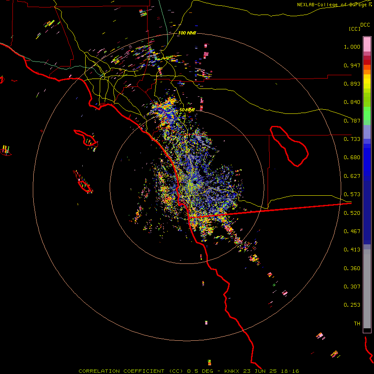
Task: Pick the light pink swatch on color bar
Action: [x=367, y=44]
